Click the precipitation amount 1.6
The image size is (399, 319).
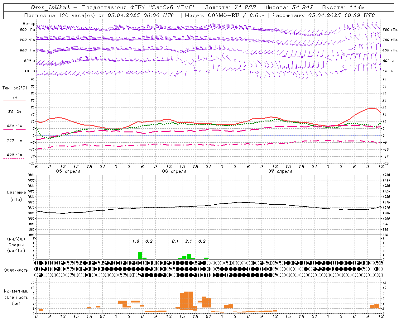click(136, 241)
